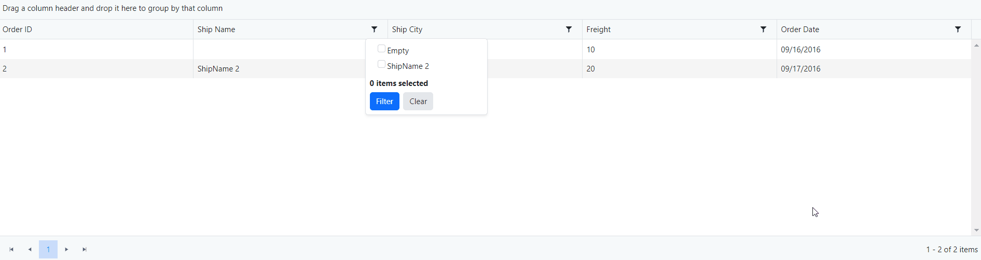Open the Ship Name filter icon

[374, 30]
